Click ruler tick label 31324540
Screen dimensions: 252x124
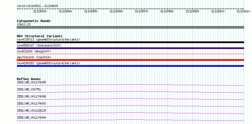point(65,11)
